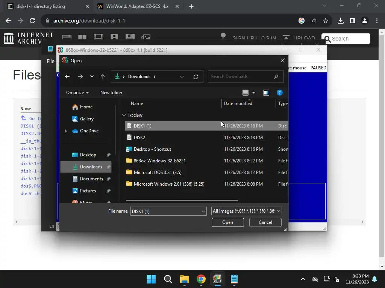Viewport: 385px width, 288px height.
Task: Reload the archive.org page
Action: point(32,21)
